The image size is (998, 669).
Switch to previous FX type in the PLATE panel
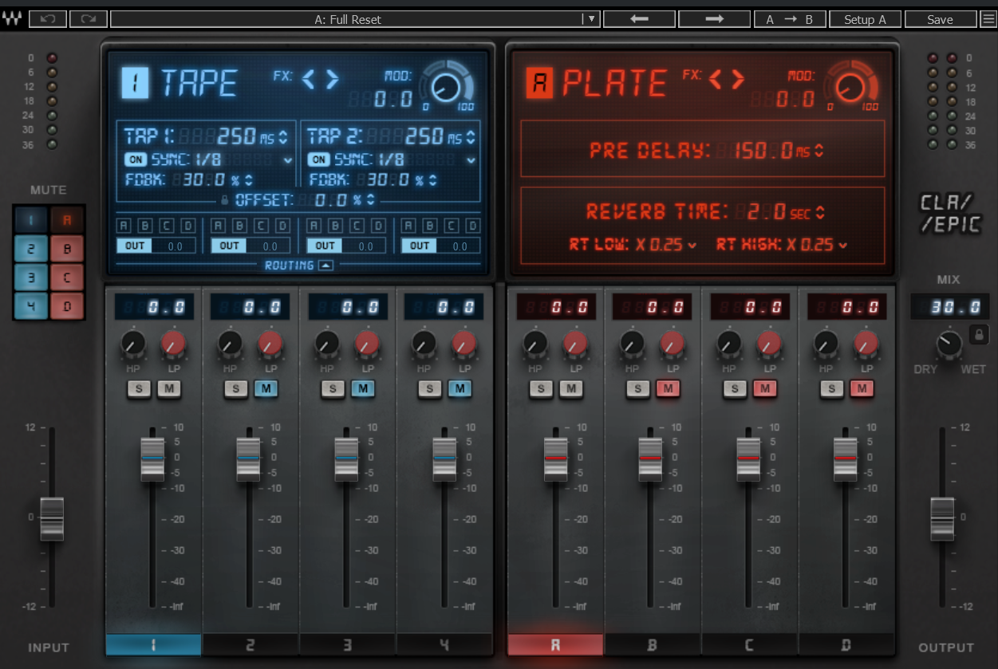click(x=716, y=78)
